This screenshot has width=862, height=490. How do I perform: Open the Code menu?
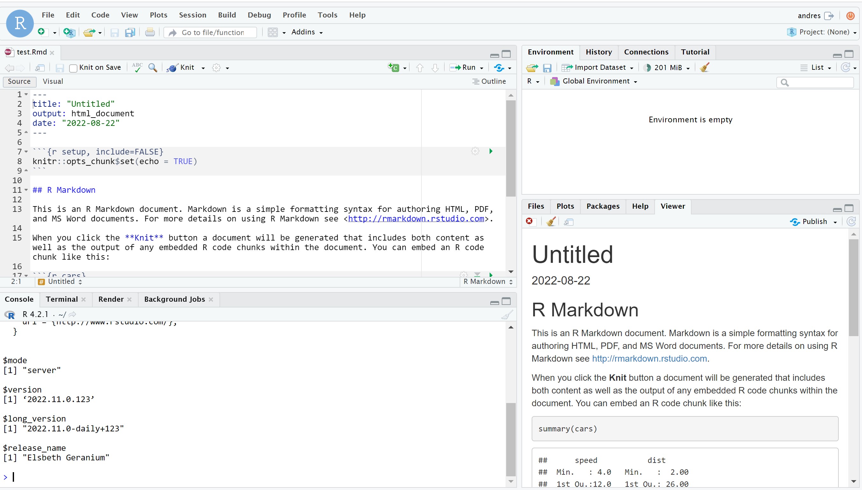pos(100,15)
